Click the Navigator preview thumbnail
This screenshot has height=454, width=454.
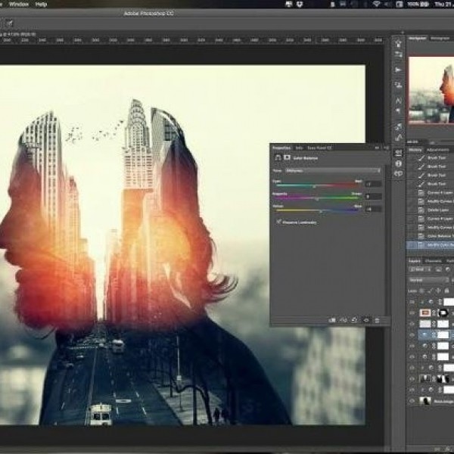coord(431,89)
